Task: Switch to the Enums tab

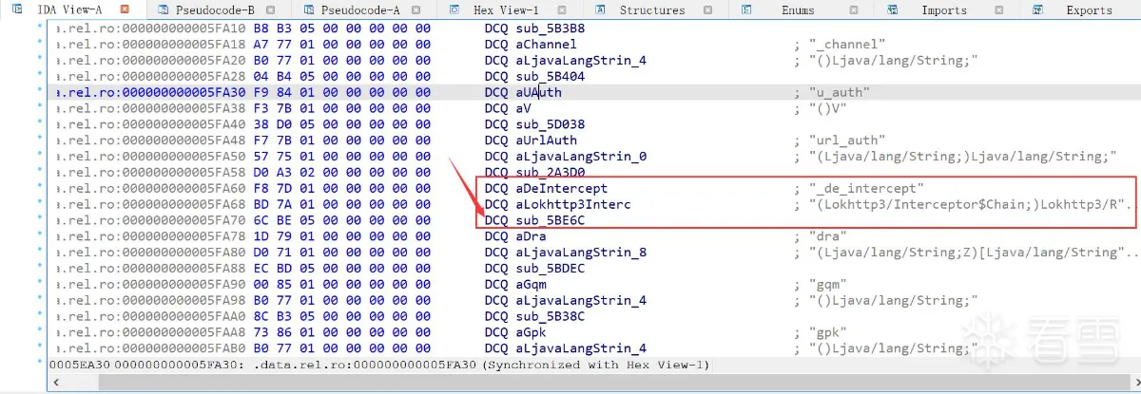Action: click(x=798, y=10)
